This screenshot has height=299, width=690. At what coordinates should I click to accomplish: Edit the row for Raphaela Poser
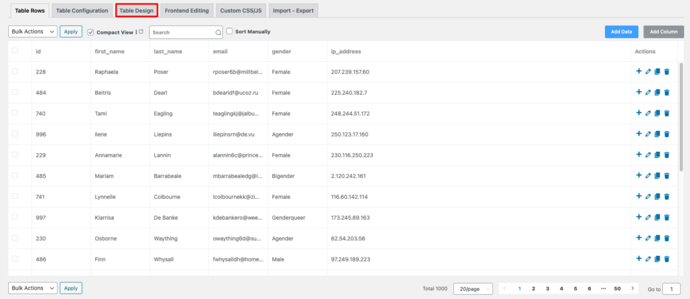(x=648, y=72)
